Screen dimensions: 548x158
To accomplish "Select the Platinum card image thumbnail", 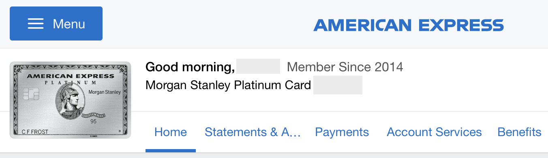I will coord(71,100).
